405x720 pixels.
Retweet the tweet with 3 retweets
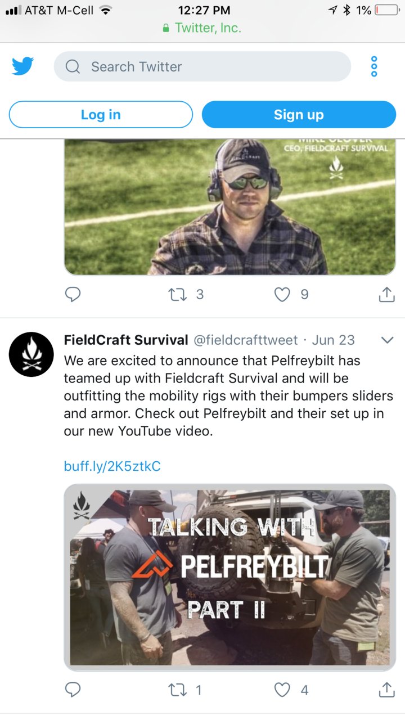(178, 294)
